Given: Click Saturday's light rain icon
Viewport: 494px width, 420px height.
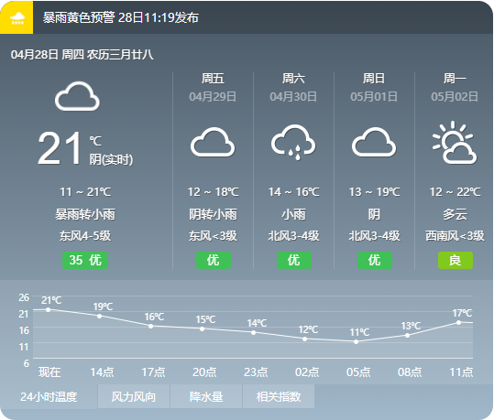Looking at the screenshot, I should coord(293,142).
